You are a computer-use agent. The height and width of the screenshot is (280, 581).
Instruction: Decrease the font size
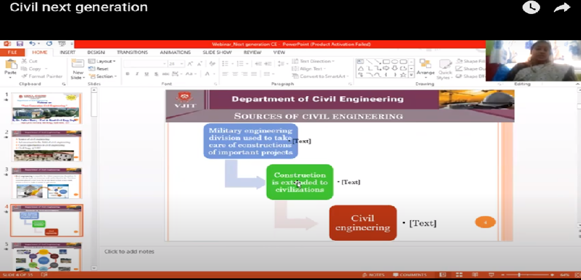(200, 64)
